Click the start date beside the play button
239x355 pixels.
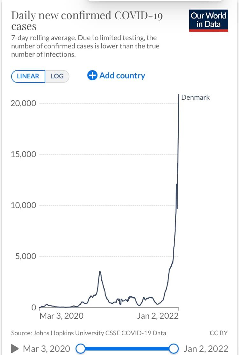pyautogui.click(x=47, y=349)
